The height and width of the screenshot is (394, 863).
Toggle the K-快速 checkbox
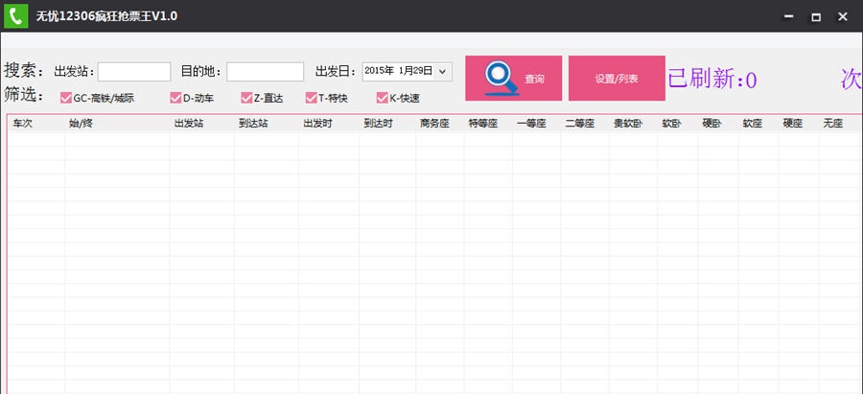pyautogui.click(x=383, y=98)
